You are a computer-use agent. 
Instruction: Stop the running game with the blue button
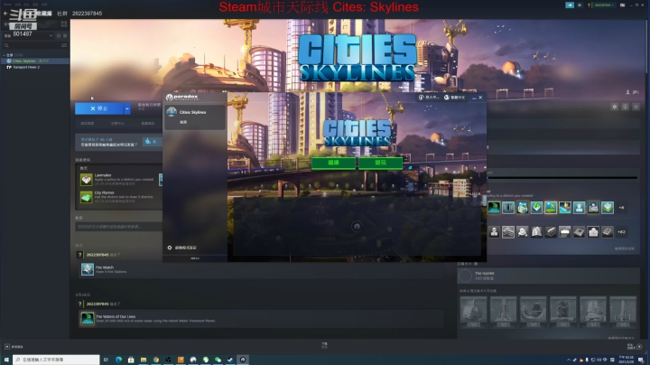coord(99,108)
